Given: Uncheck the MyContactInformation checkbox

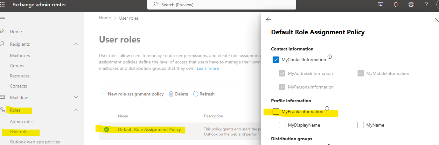Looking at the screenshot, I should (276, 60).
